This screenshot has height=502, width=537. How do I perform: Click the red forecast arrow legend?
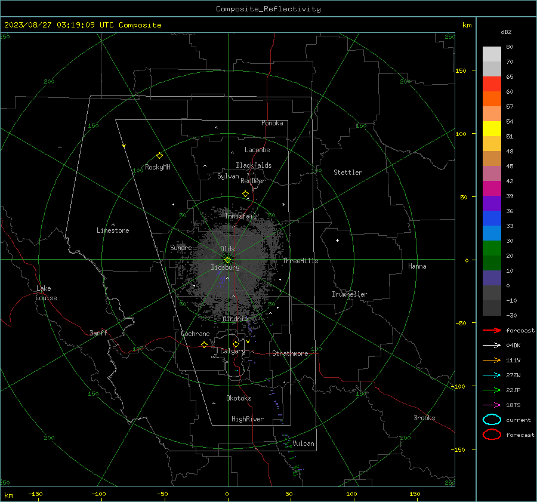point(492,330)
